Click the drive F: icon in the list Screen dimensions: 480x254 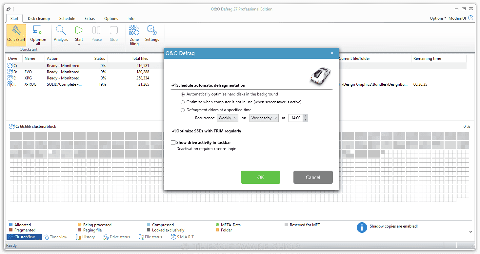coord(10,84)
